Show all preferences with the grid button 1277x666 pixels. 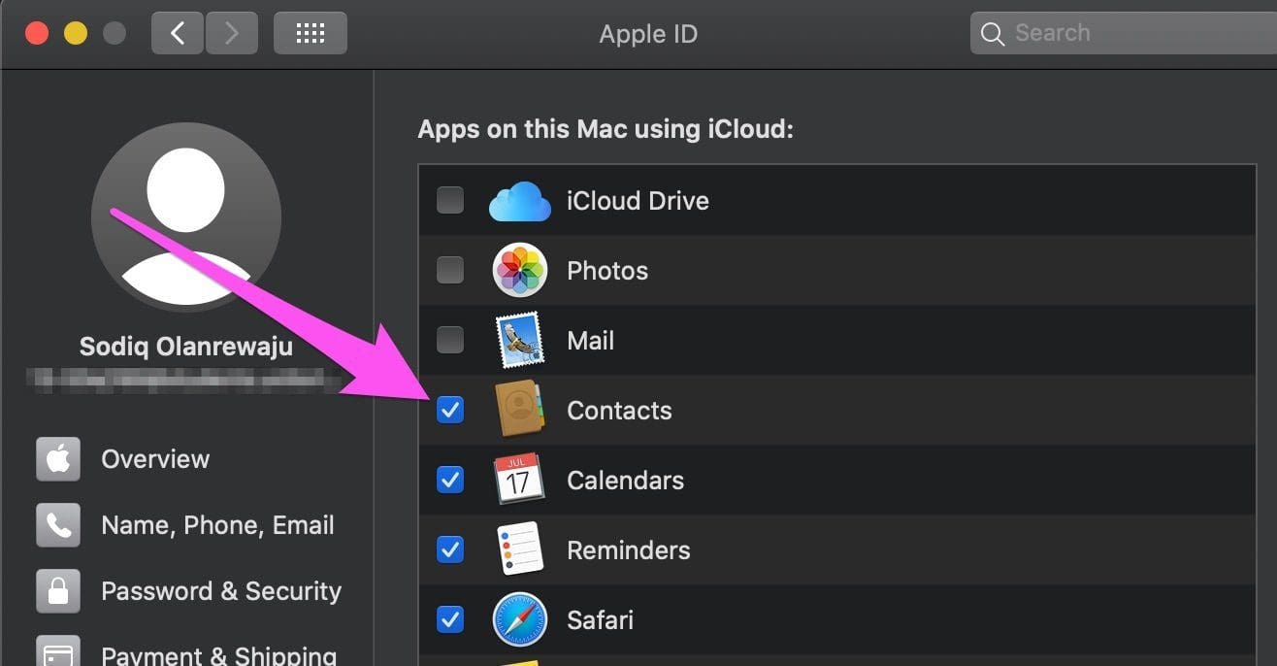(x=311, y=34)
